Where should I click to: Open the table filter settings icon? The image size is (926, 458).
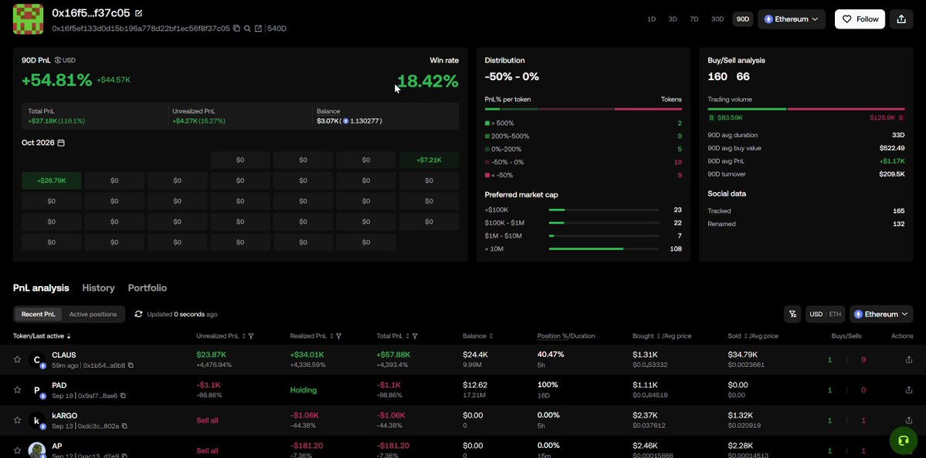pyautogui.click(x=792, y=314)
